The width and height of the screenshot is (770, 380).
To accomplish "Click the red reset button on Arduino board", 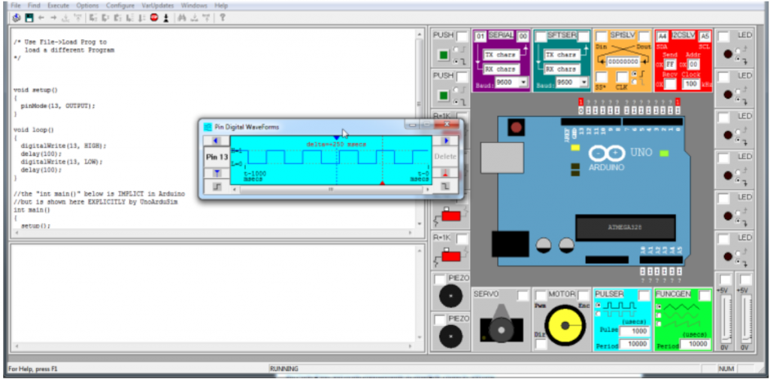I will point(516,127).
